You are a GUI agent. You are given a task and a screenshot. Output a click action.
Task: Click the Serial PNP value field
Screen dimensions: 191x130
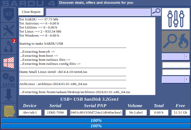tap(96, 113)
